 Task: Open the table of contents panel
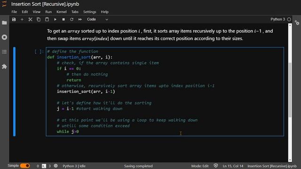coord(4,52)
